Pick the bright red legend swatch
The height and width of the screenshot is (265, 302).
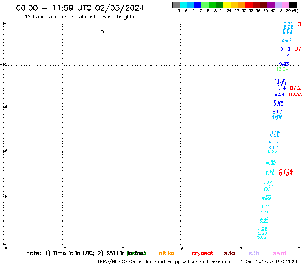click(x=249, y=5)
